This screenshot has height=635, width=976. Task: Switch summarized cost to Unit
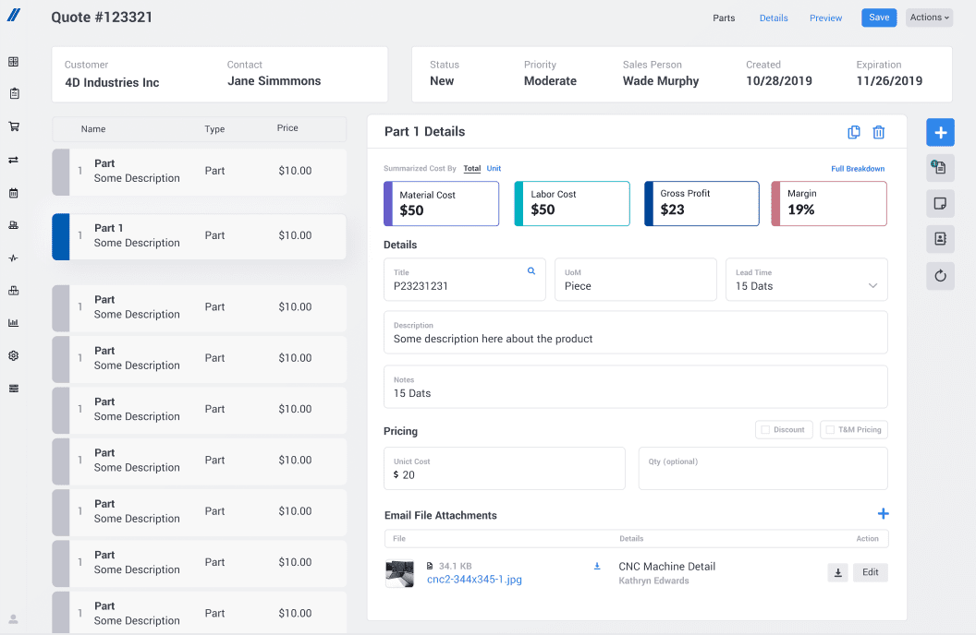click(494, 168)
